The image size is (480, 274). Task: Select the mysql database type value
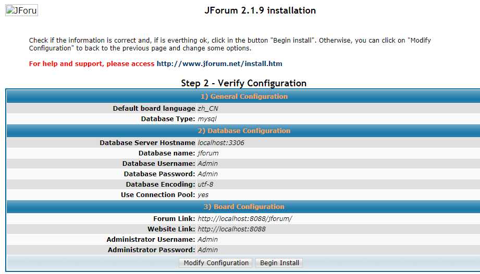(207, 119)
